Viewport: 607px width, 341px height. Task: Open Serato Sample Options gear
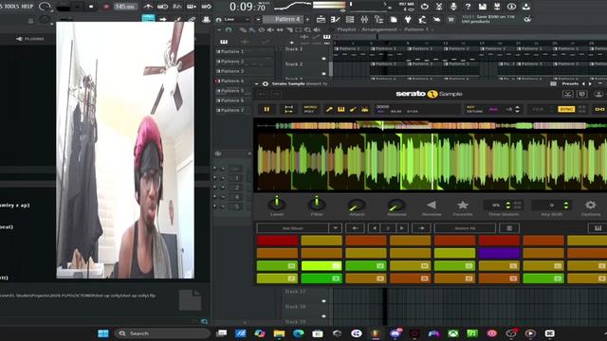click(590, 205)
